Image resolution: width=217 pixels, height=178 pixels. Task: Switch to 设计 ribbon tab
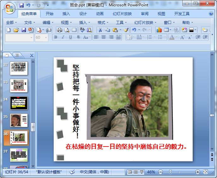83,14
